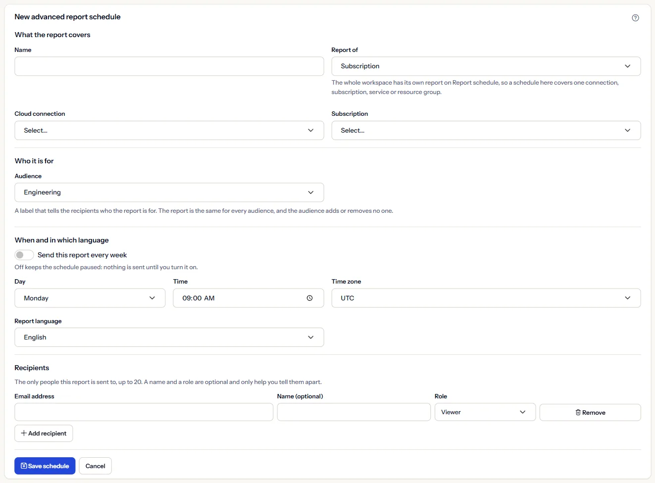Focus the schedule Name input field
The height and width of the screenshot is (483, 655).
click(169, 66)
